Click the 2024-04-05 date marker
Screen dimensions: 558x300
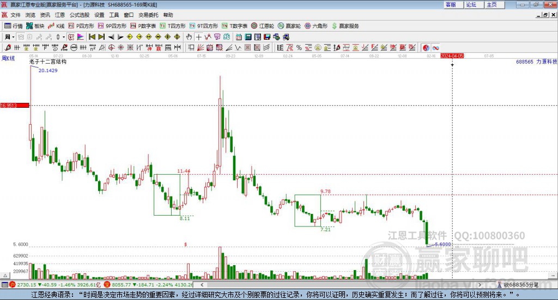click(x=452, y=56)
